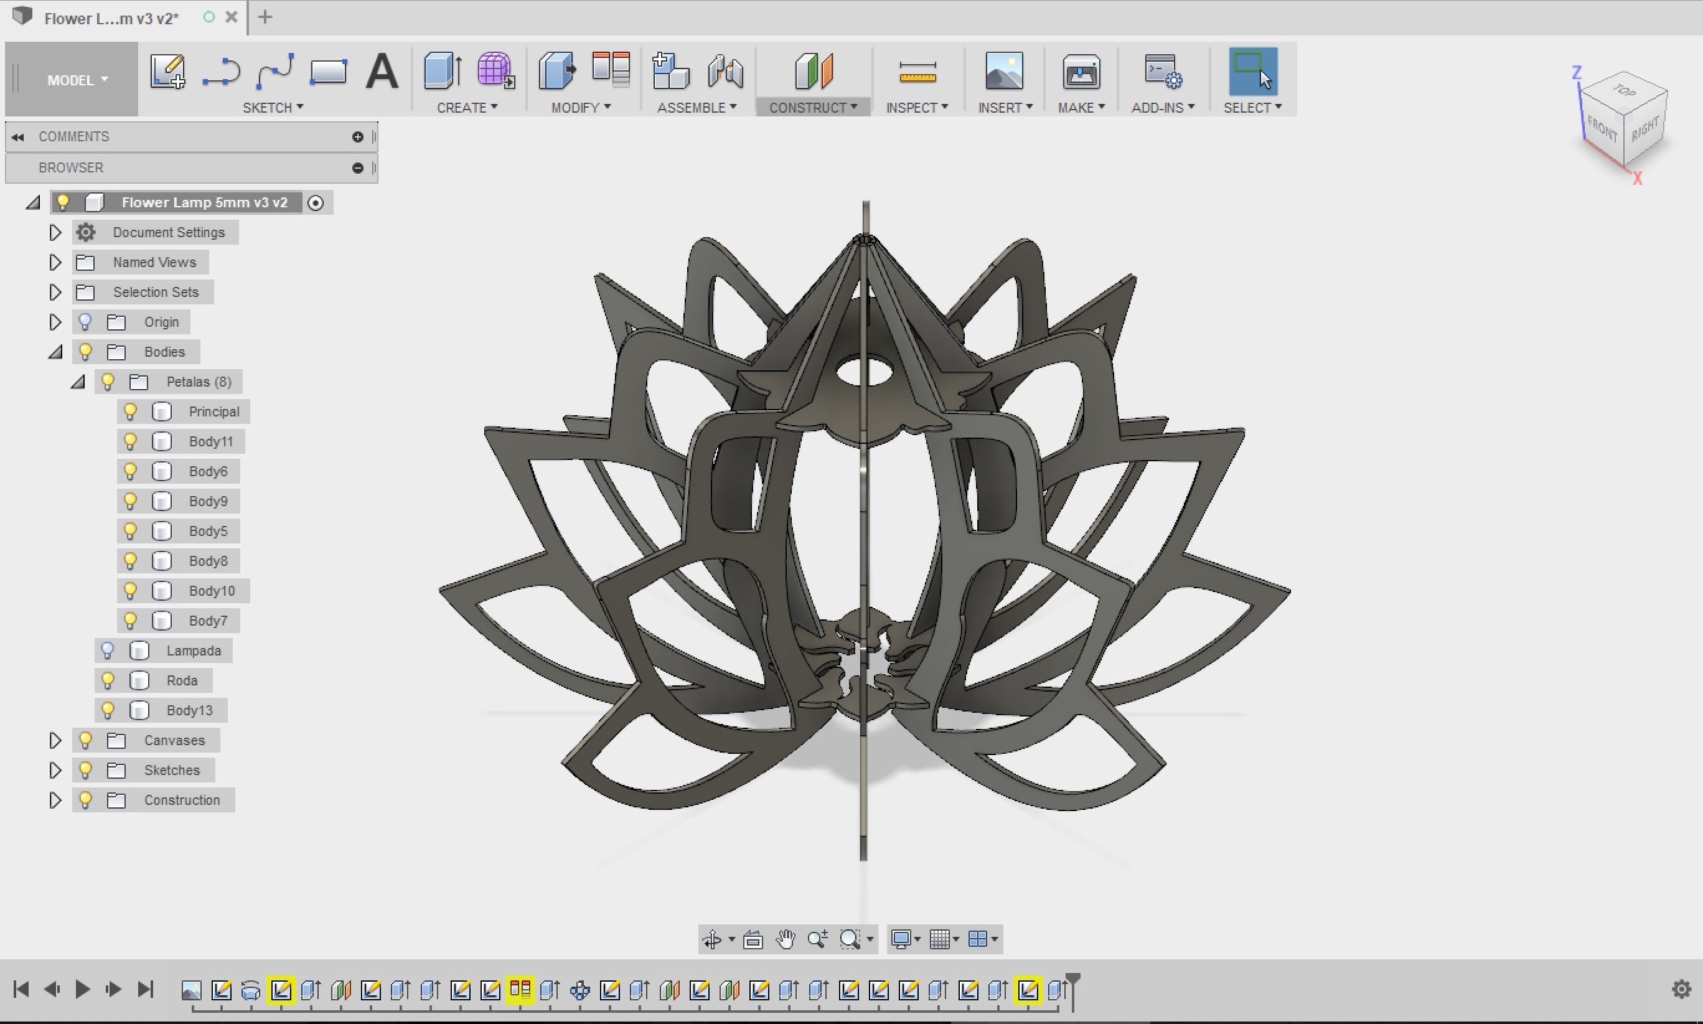Click the Create Form purple icon
1703x1024 pixels.
[495, 70]
